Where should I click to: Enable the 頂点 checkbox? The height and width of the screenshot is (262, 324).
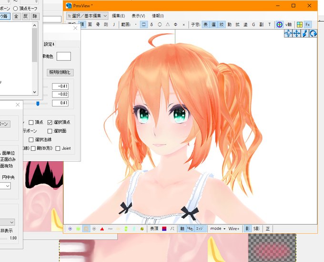coord(31,123)
